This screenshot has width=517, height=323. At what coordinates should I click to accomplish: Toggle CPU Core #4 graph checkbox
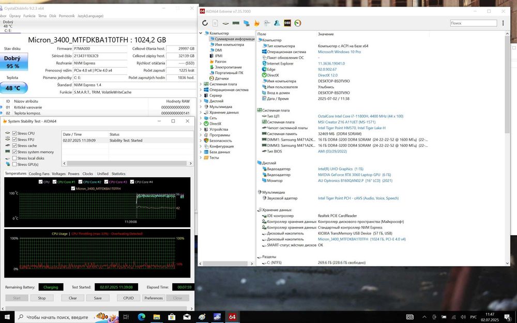coord(132,181)
